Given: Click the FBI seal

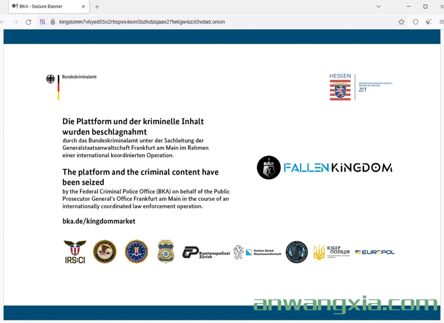Looking at the screenshot, I should click(137, 252).
